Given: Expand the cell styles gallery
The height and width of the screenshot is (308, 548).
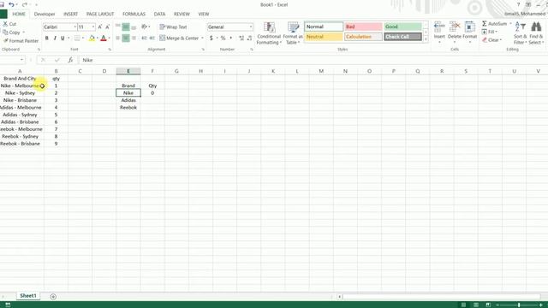Looking at the screenshot, I should [x=426, y=40].
